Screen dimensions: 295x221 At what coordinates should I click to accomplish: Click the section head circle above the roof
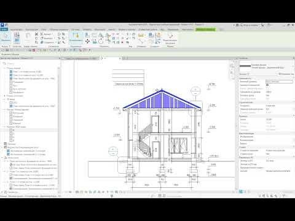point(195,91)
